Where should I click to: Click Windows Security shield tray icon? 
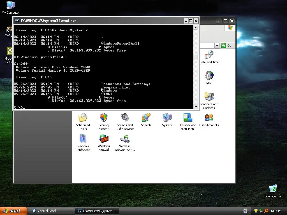point(256,211)
